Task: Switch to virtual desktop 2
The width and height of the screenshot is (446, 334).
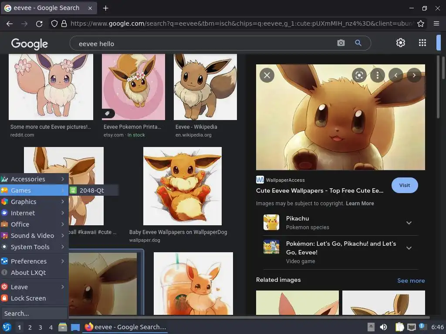Action: click(x=30, y=327)
